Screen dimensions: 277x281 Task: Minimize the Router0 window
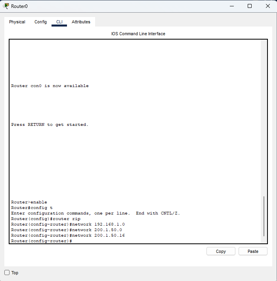(231, 6)
